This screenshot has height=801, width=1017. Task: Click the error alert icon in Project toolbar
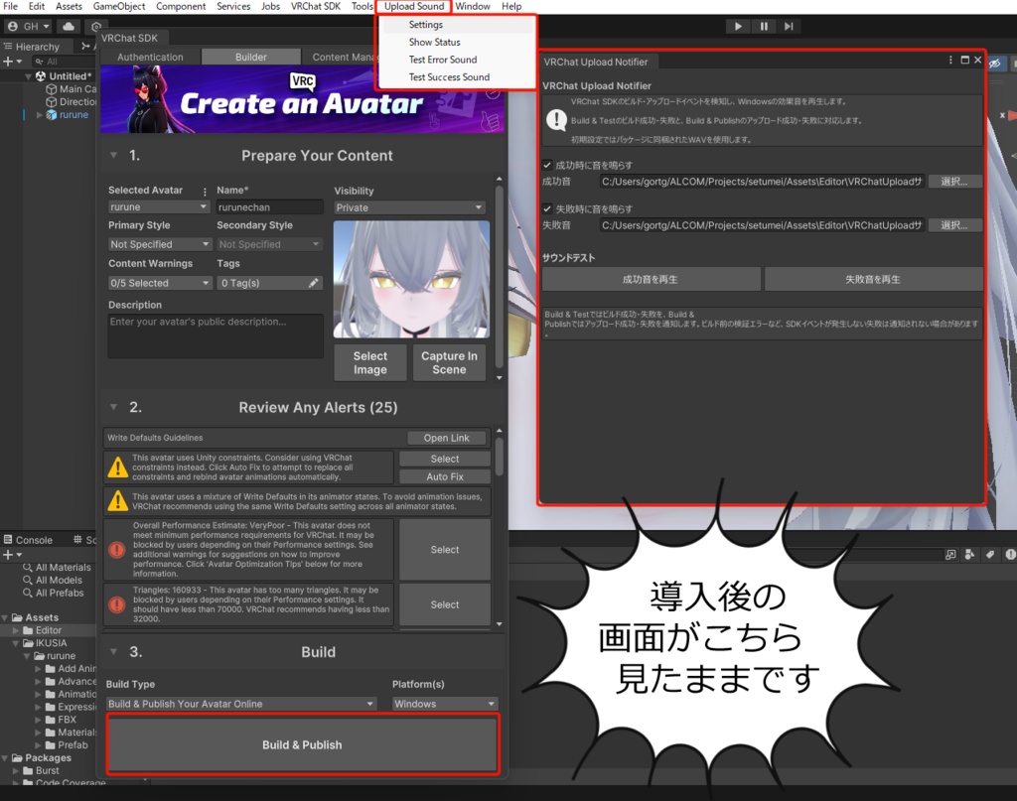coord(1010,555)
